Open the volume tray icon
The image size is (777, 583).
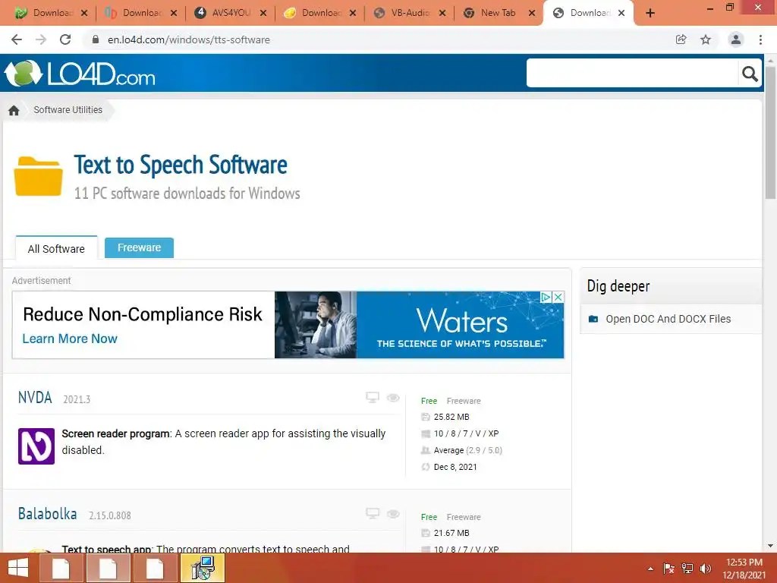pyautogui.click(x=706, y=569)
